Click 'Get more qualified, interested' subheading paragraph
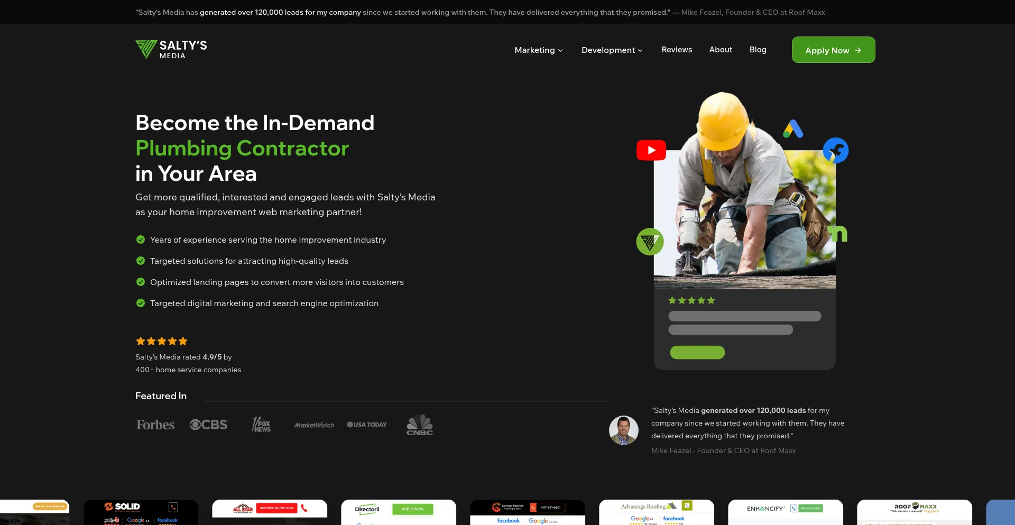The height and width of the screenshot is (525, 1015). (x=285, y=205)
